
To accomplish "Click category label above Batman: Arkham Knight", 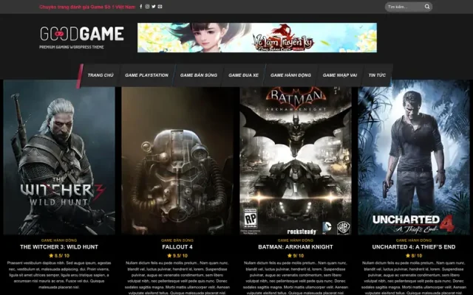I will click(x=296, y=240).
